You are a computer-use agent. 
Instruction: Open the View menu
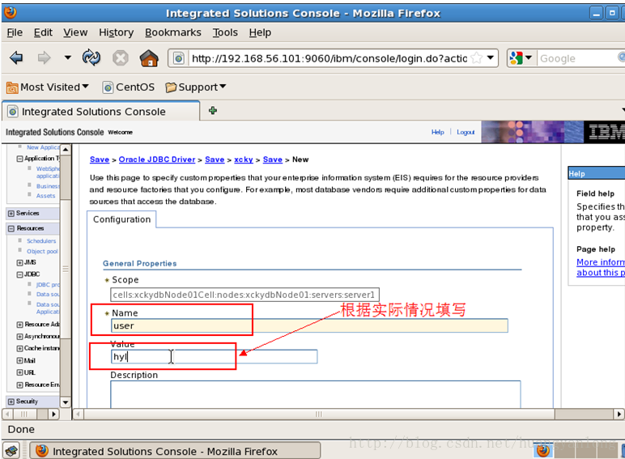click(75, 32)
